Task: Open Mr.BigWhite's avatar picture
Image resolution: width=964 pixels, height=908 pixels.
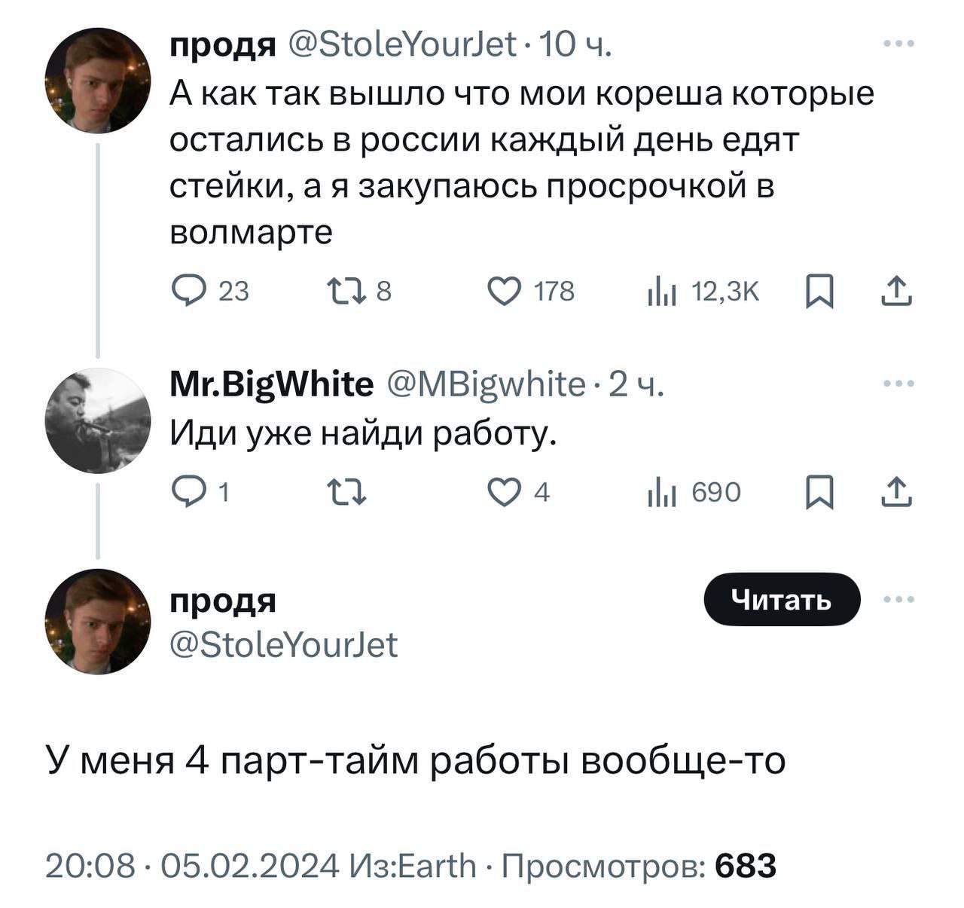Action: click(x=98, y=420)
